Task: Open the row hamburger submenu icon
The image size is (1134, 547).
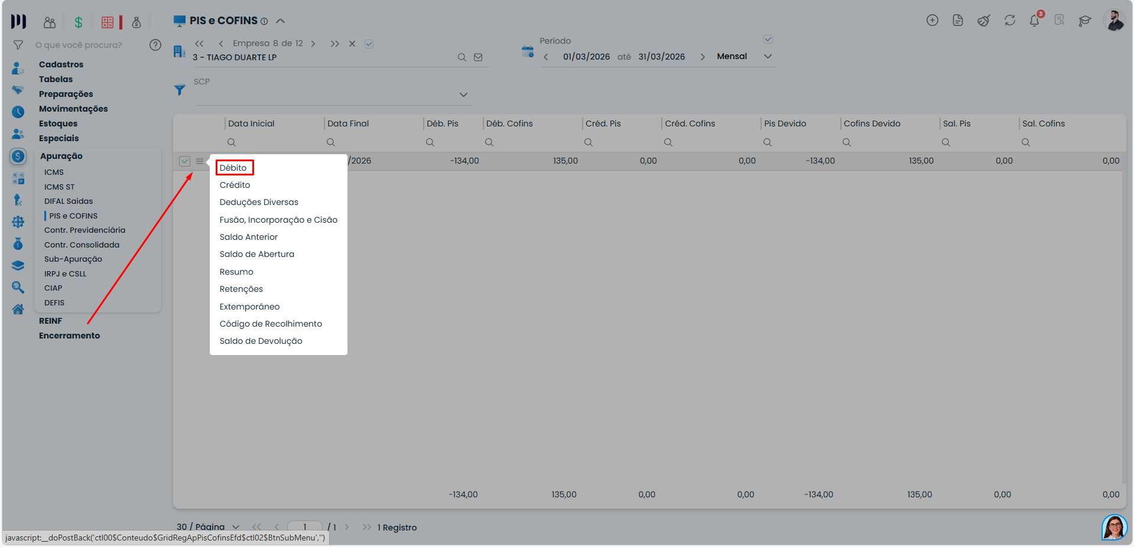Action: [200, 161]
